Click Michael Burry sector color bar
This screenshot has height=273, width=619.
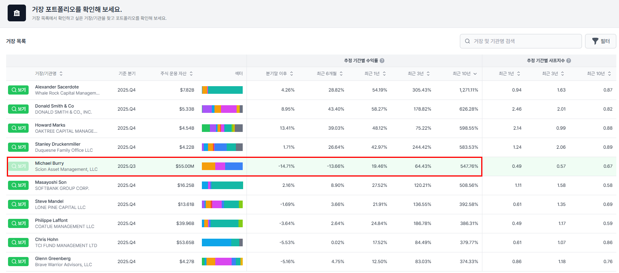(x=222, y=166)
